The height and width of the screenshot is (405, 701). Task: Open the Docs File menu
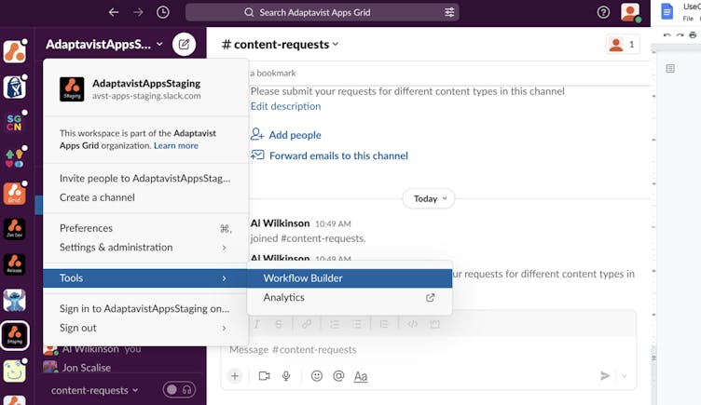point(688,19)
